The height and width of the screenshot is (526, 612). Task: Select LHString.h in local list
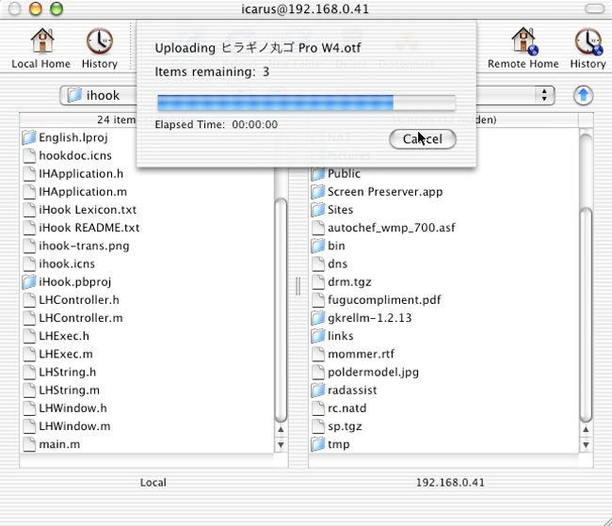coord(67,372)
